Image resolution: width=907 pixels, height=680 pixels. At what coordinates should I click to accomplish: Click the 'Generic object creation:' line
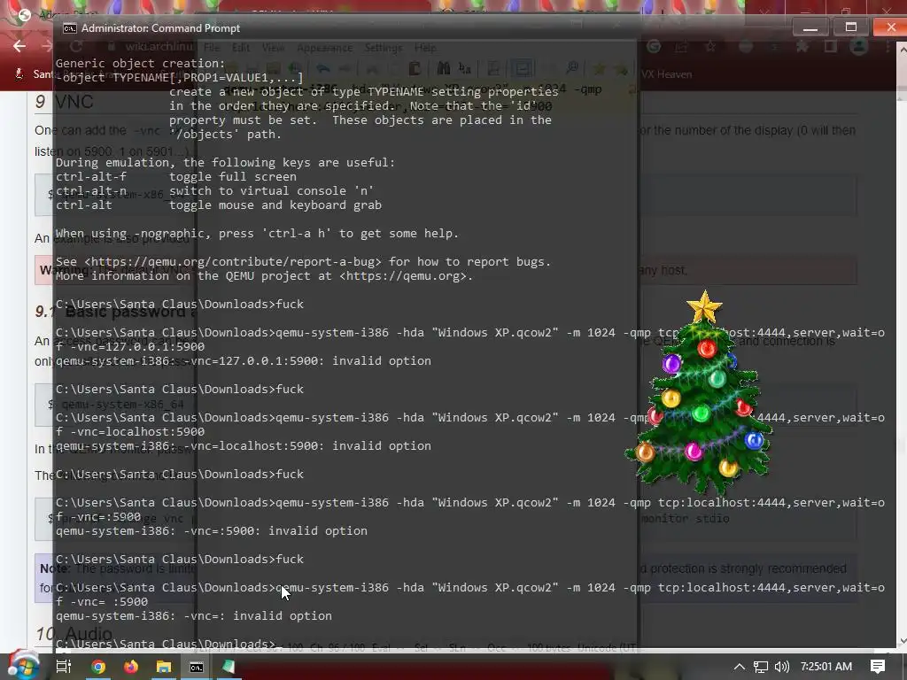[x=141, y=64]
